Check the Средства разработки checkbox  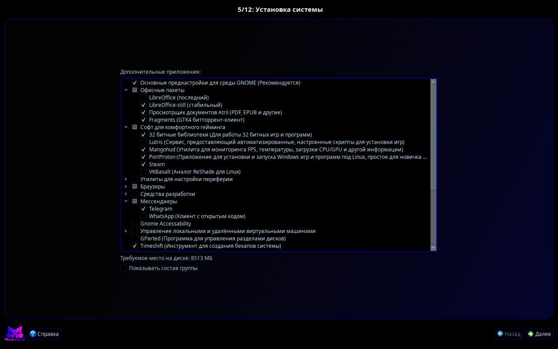click(x=135, y=194)
